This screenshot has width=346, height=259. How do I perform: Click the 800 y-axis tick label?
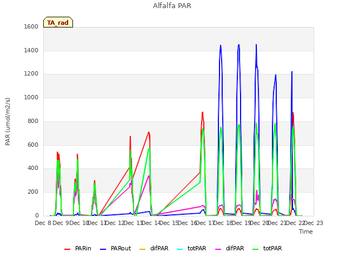point(33,121)
